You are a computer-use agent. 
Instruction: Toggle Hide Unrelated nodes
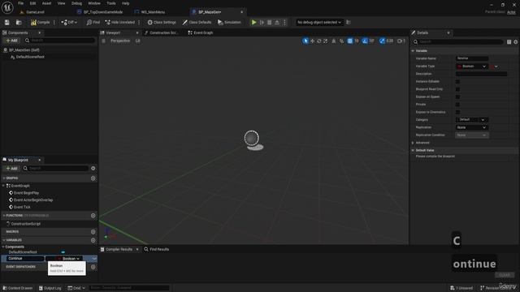(120, 23)
